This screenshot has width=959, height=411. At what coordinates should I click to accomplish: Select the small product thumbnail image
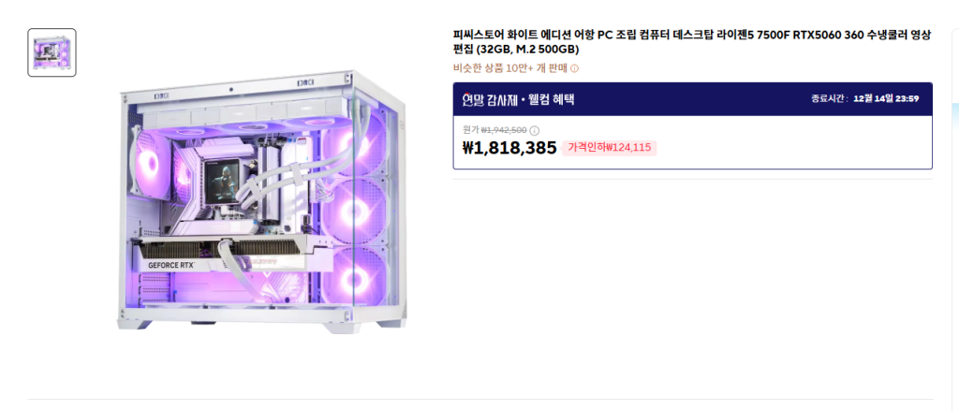[x=52, y=52]
